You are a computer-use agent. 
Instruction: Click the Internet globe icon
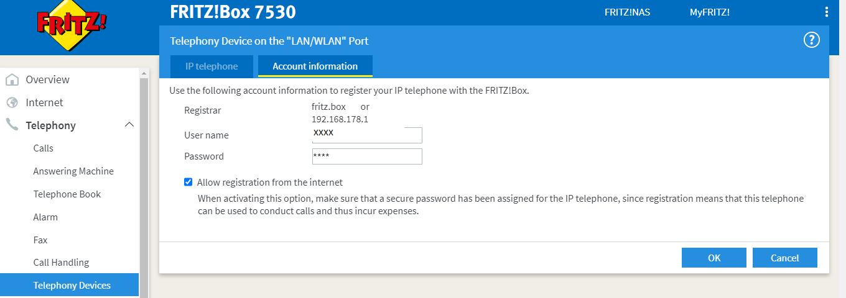coord(12,102)
